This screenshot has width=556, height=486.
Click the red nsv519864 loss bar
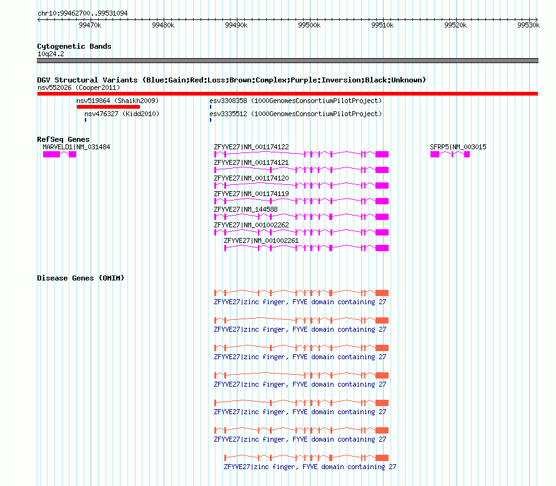108,107
